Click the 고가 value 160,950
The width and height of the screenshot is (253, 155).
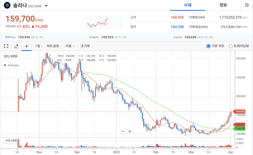[x=177, y=17]
